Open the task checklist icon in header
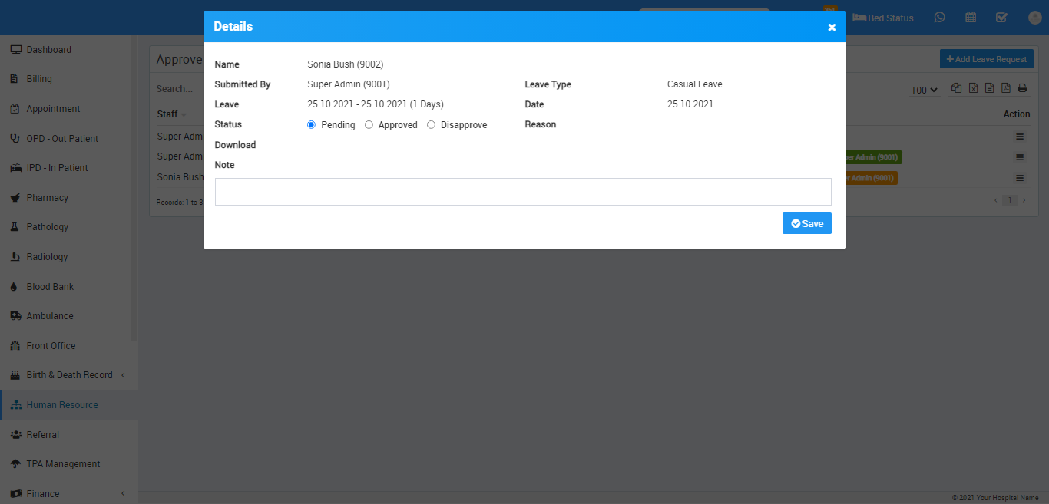 point(1001,18)
